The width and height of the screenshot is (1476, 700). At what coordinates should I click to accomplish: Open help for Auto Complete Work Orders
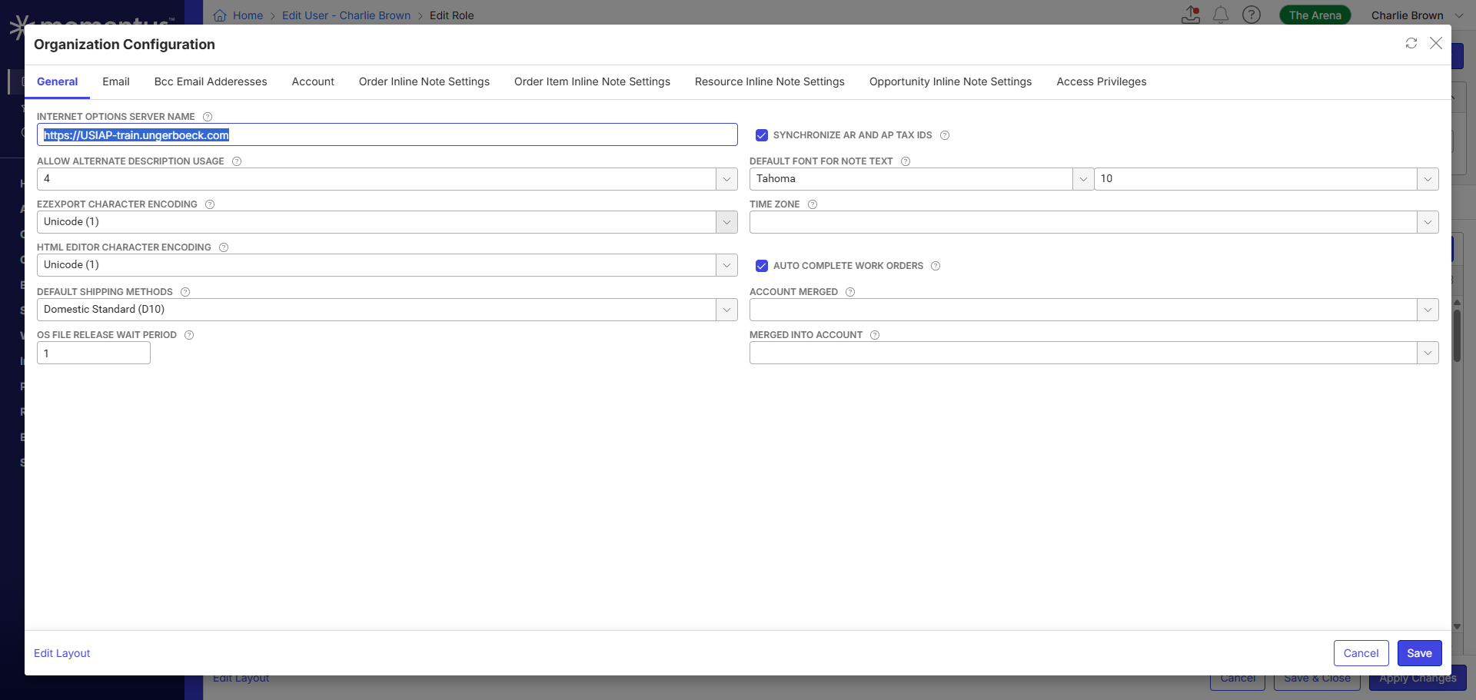click(936, 266)
